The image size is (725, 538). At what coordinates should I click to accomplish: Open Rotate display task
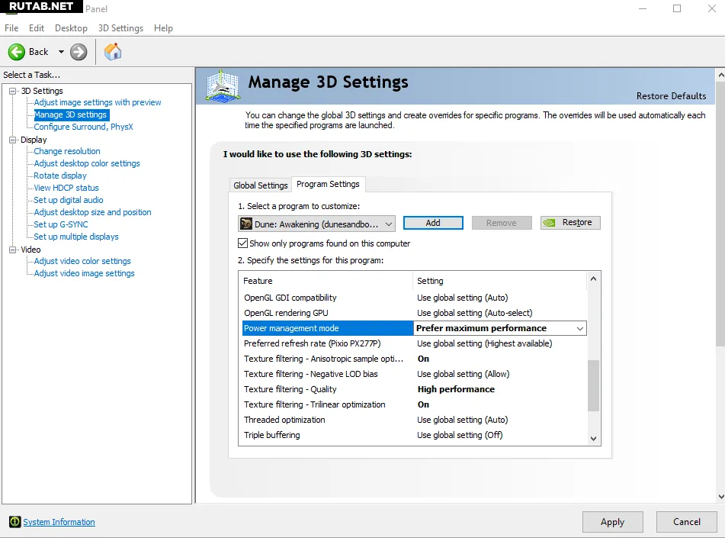click(60, 176)
